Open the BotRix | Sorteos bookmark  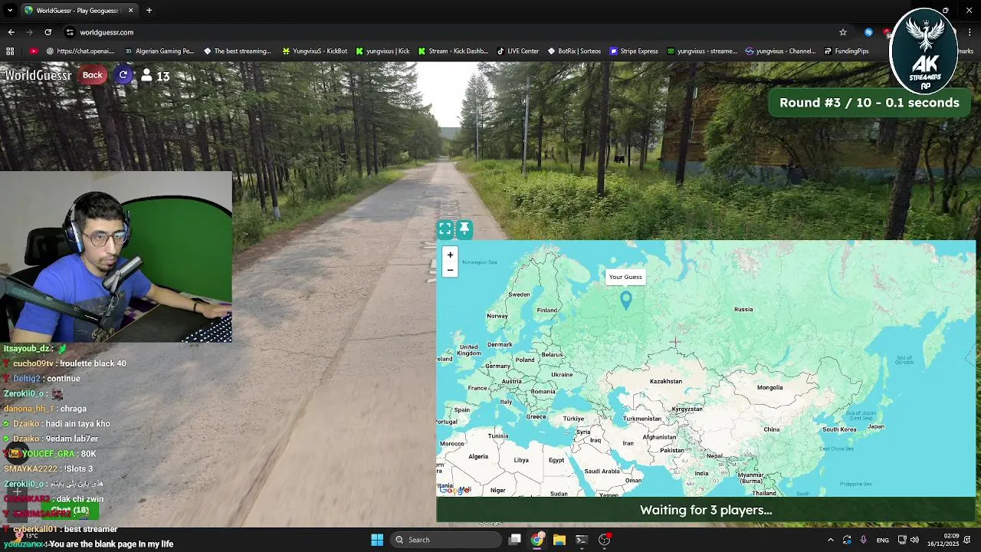574,51
